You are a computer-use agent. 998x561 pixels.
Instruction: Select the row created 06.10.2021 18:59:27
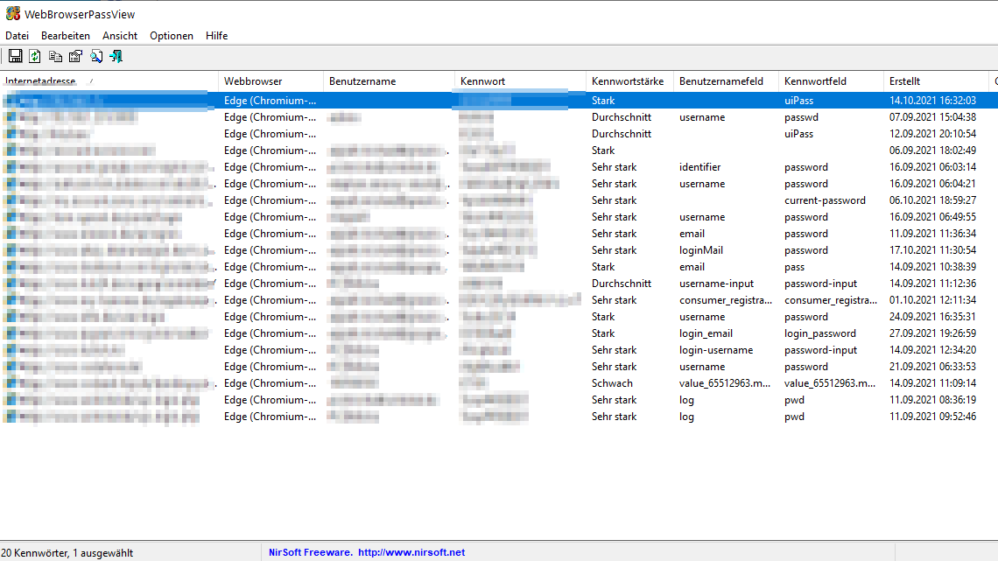499,200
